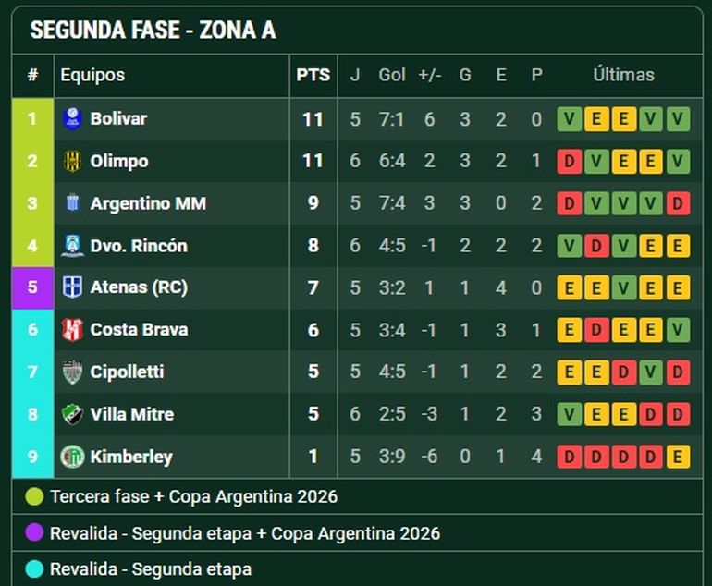Click the cyan Revalida Segunda etapa dot
The height and width of the screenshot is (586, 712).
point(34,568)
